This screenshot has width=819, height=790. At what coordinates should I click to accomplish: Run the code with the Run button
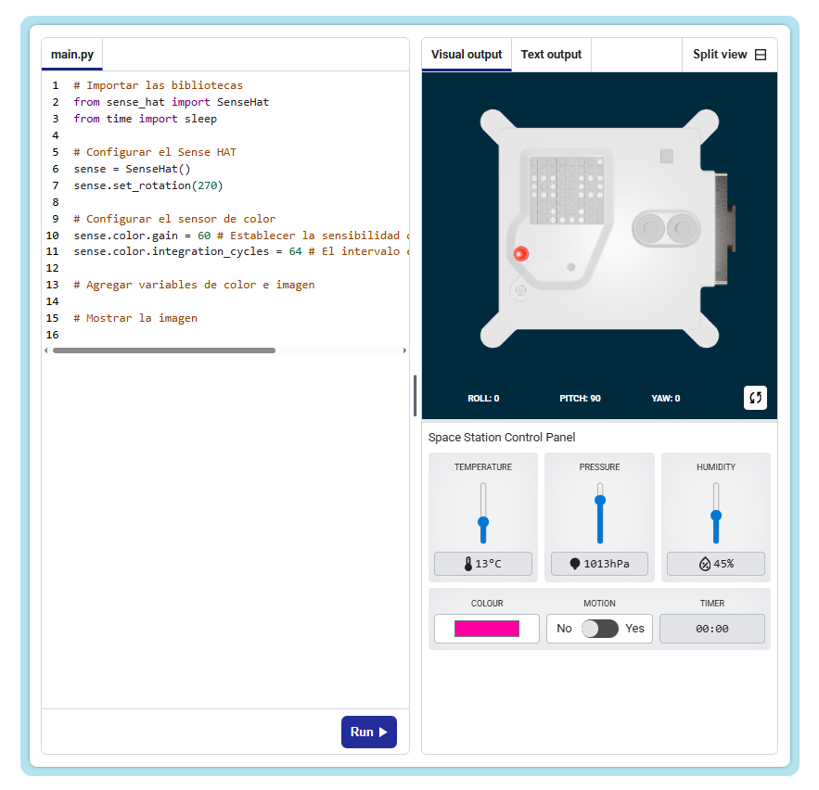[368, 732]
